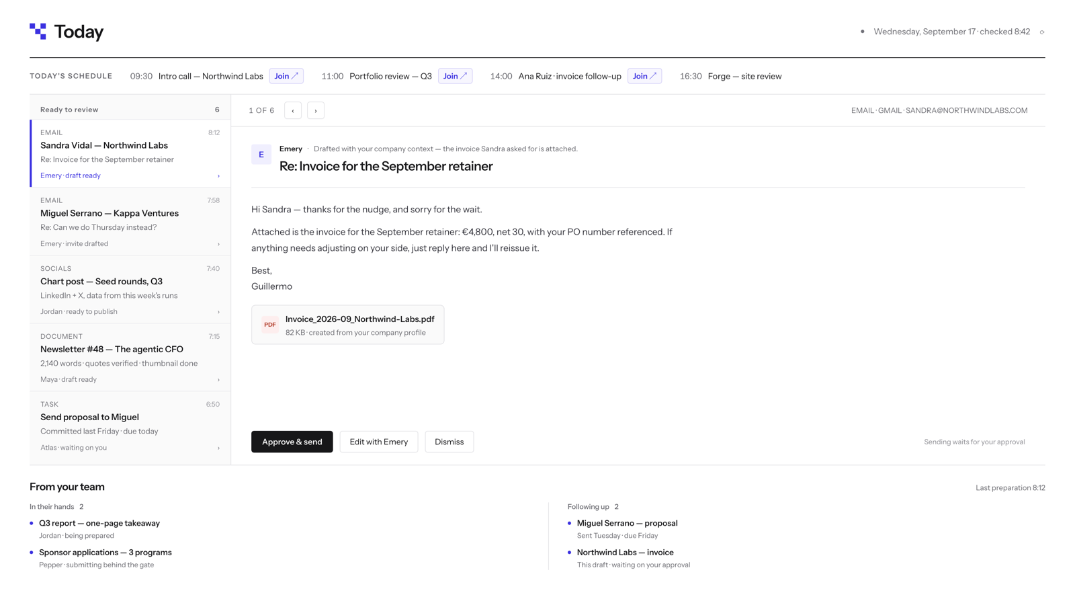Viewport: 1075px width, 605px height.
Task: Select the Sandra Vidal — Northwind Labs email
Action: tap(130, 153)
